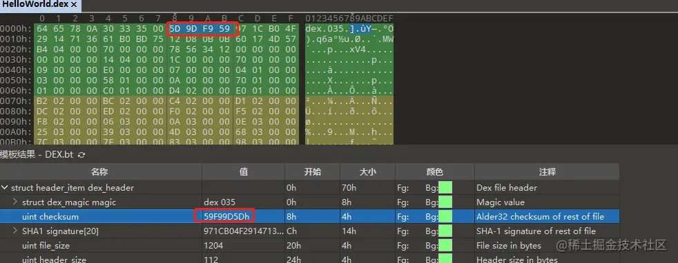The image size is (678, 263).
Task: Click checksum value 59F99D5Dh
Action: (x=226, y=216)
